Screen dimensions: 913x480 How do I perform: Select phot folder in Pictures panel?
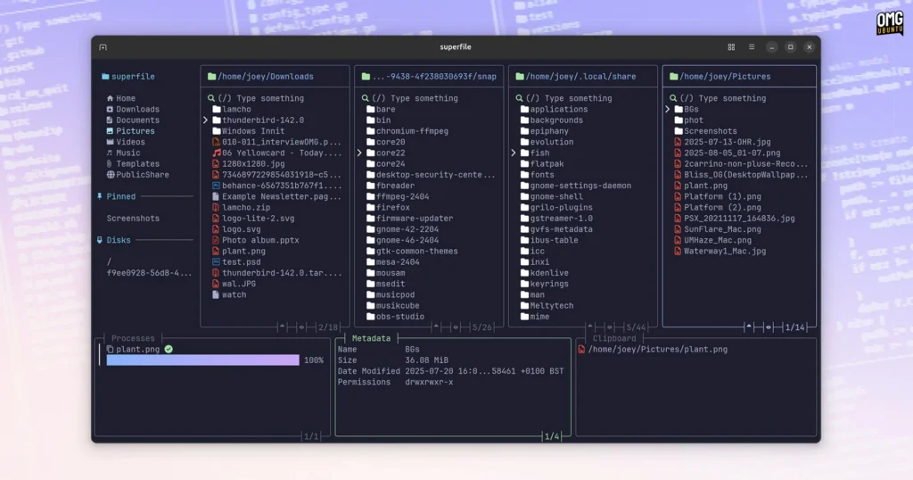(689, 120)
